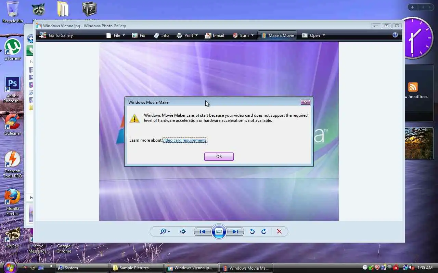Select the folder icon on the desktop
This screenshot has width=438, height=273.
coord(63,9)
